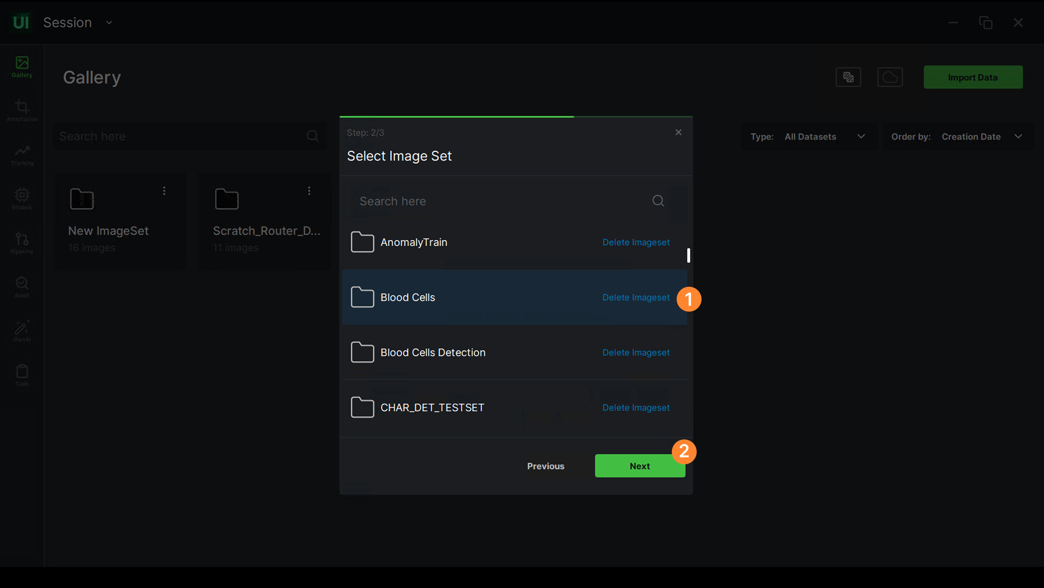Open the New ImageSet three-dot menu

164,191
